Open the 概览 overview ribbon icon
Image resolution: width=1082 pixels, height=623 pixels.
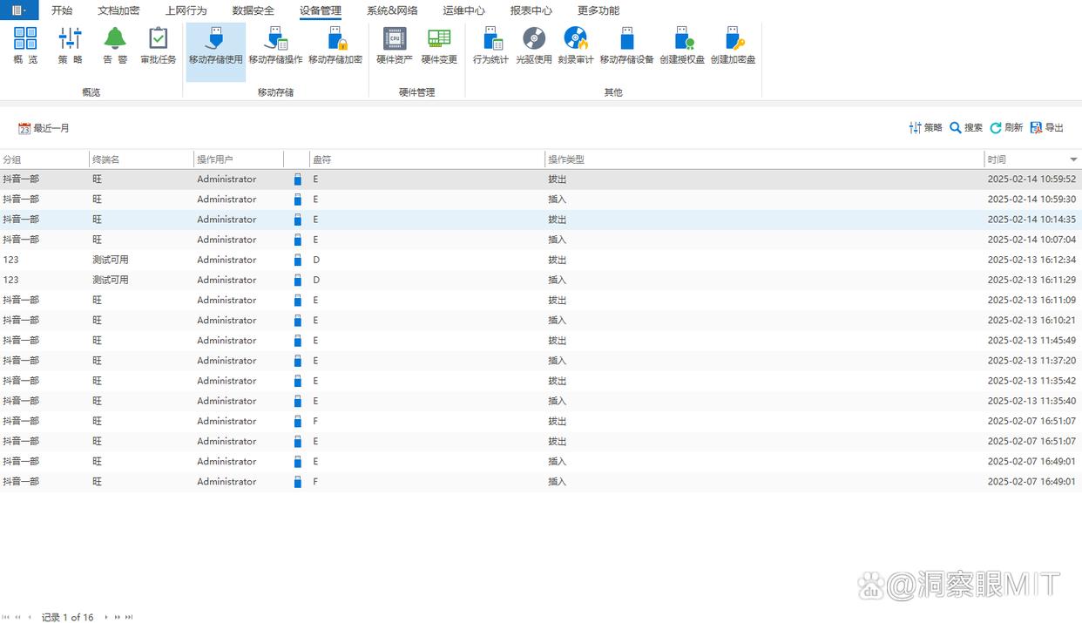tap(25, 38)
